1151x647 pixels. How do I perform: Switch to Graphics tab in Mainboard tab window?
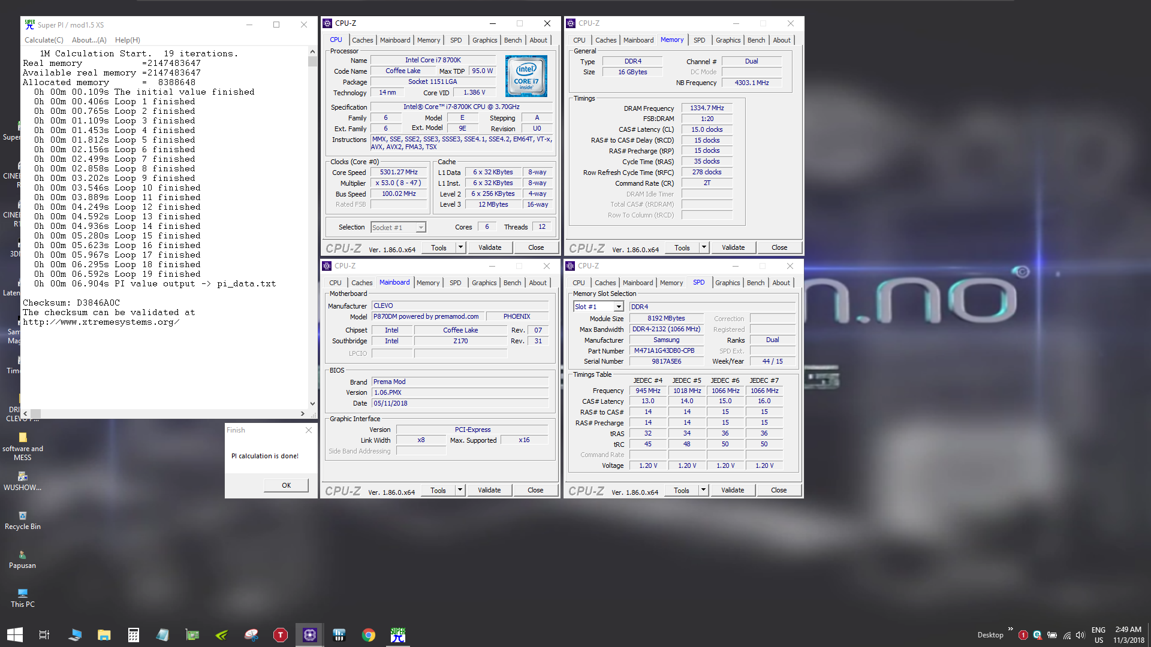click(484, 283)
